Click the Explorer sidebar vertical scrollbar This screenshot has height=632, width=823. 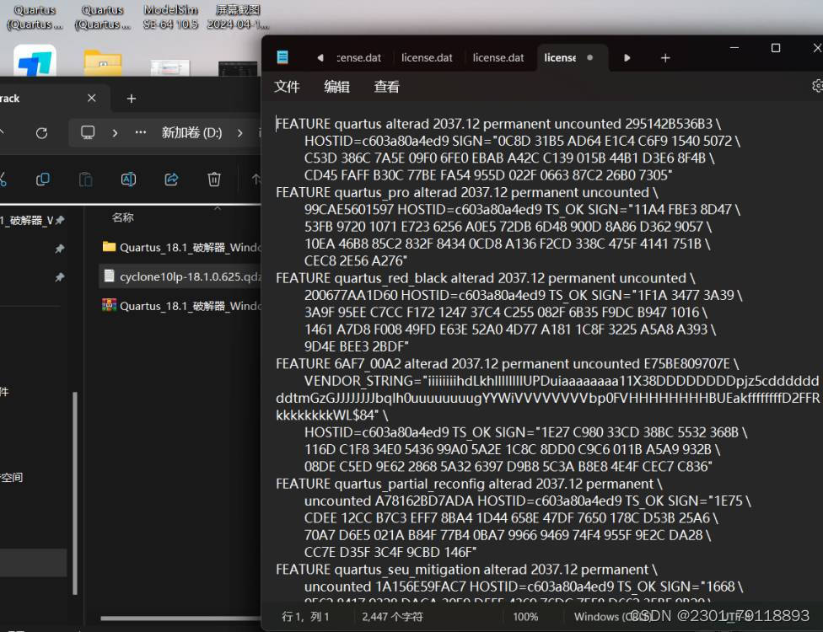75,493
